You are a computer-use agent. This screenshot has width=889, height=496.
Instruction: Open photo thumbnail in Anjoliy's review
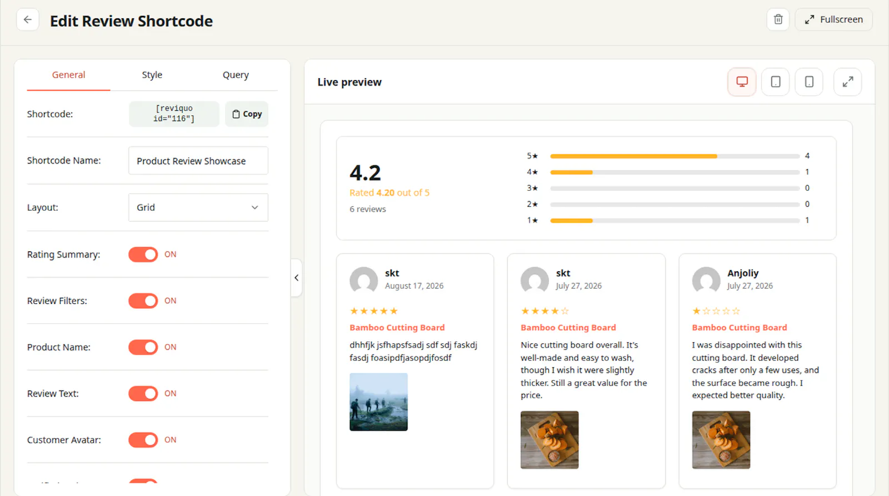721,440
